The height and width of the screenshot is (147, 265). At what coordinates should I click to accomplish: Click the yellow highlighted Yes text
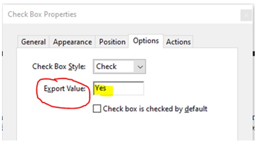101,88
